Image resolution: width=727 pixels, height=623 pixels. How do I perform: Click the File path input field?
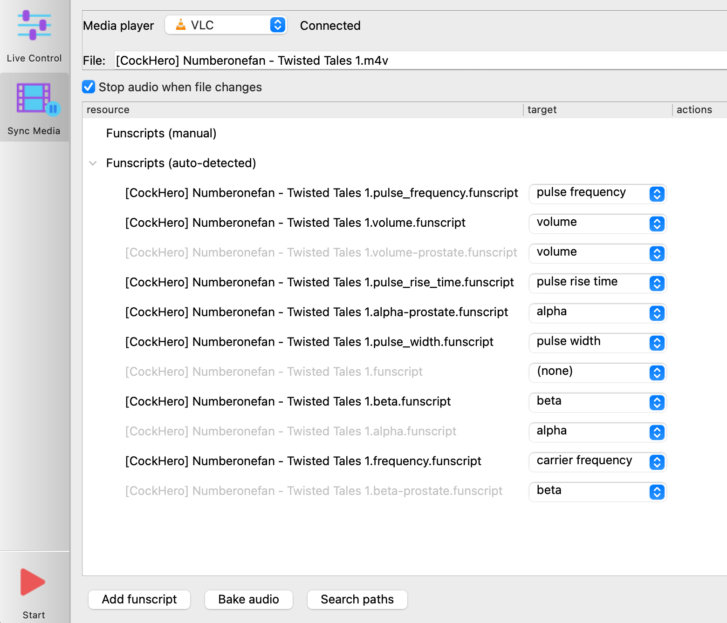click(420, 61)
